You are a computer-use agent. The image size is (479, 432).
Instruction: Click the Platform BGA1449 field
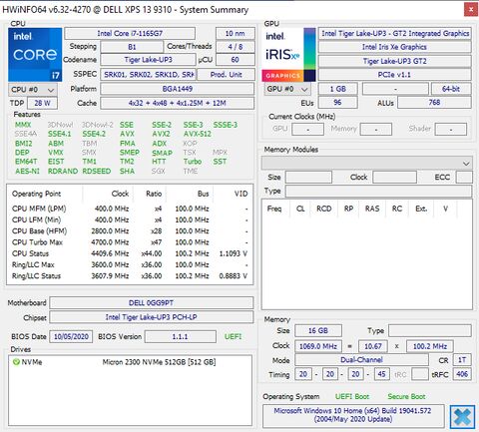coord(178,89)
